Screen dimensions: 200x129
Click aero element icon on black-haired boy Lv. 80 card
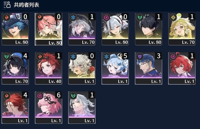click(x=140, y=17)
